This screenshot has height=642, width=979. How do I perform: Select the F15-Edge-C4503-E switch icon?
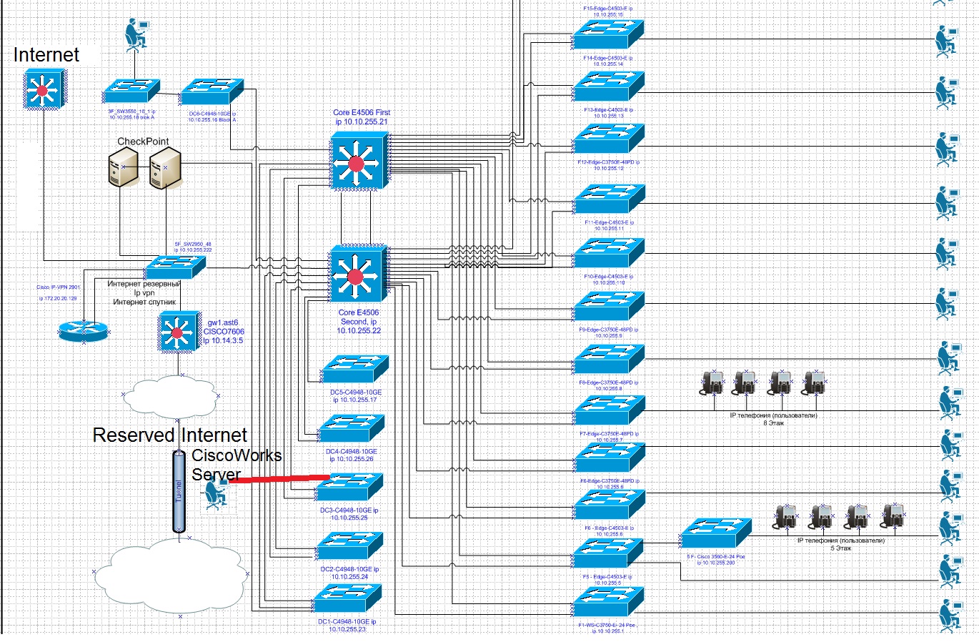point(609,34)
